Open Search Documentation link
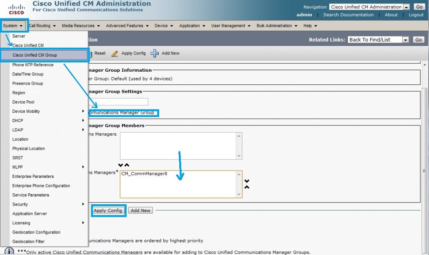Screen dimensions: 429x255 pyautogui.click(x=348, y=15)
